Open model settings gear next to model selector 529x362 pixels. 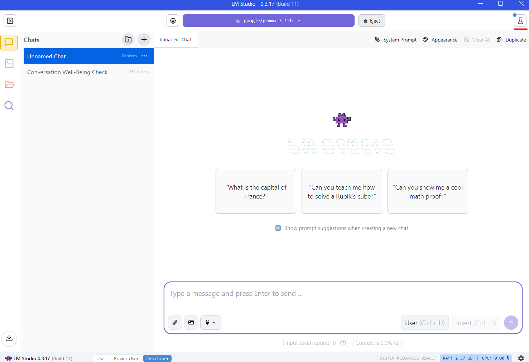[173, 21]
